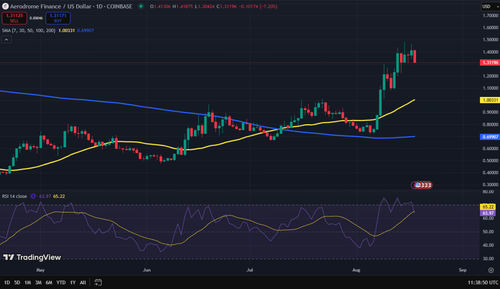Image resolution: width=500 pixels, height=289 pixels.
Task: Click the yellow 65.22 RSI axis label
Action: click(x=488, y=207)
